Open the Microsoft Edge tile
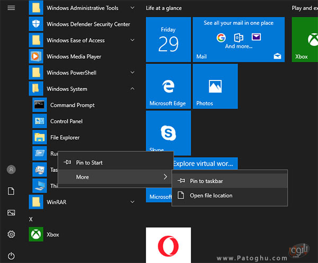 point(169,86)
